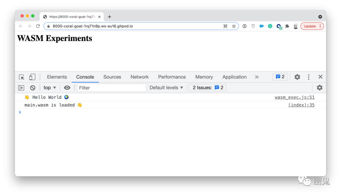The width and height of the screenshot is (341, 196).
Task: Open DevTools settings gear
Action: pyautogui.click(x=297, y=77)
